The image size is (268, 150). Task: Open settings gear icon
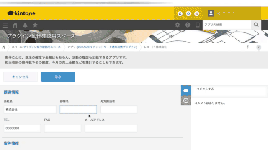point(178,25)
